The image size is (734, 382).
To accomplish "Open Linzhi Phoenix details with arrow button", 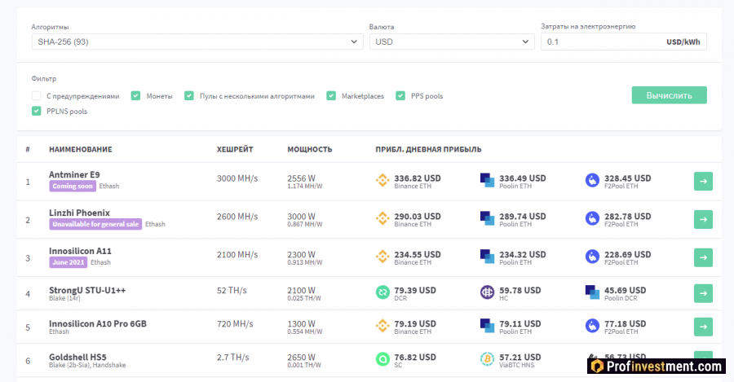I will click(703, 219).
